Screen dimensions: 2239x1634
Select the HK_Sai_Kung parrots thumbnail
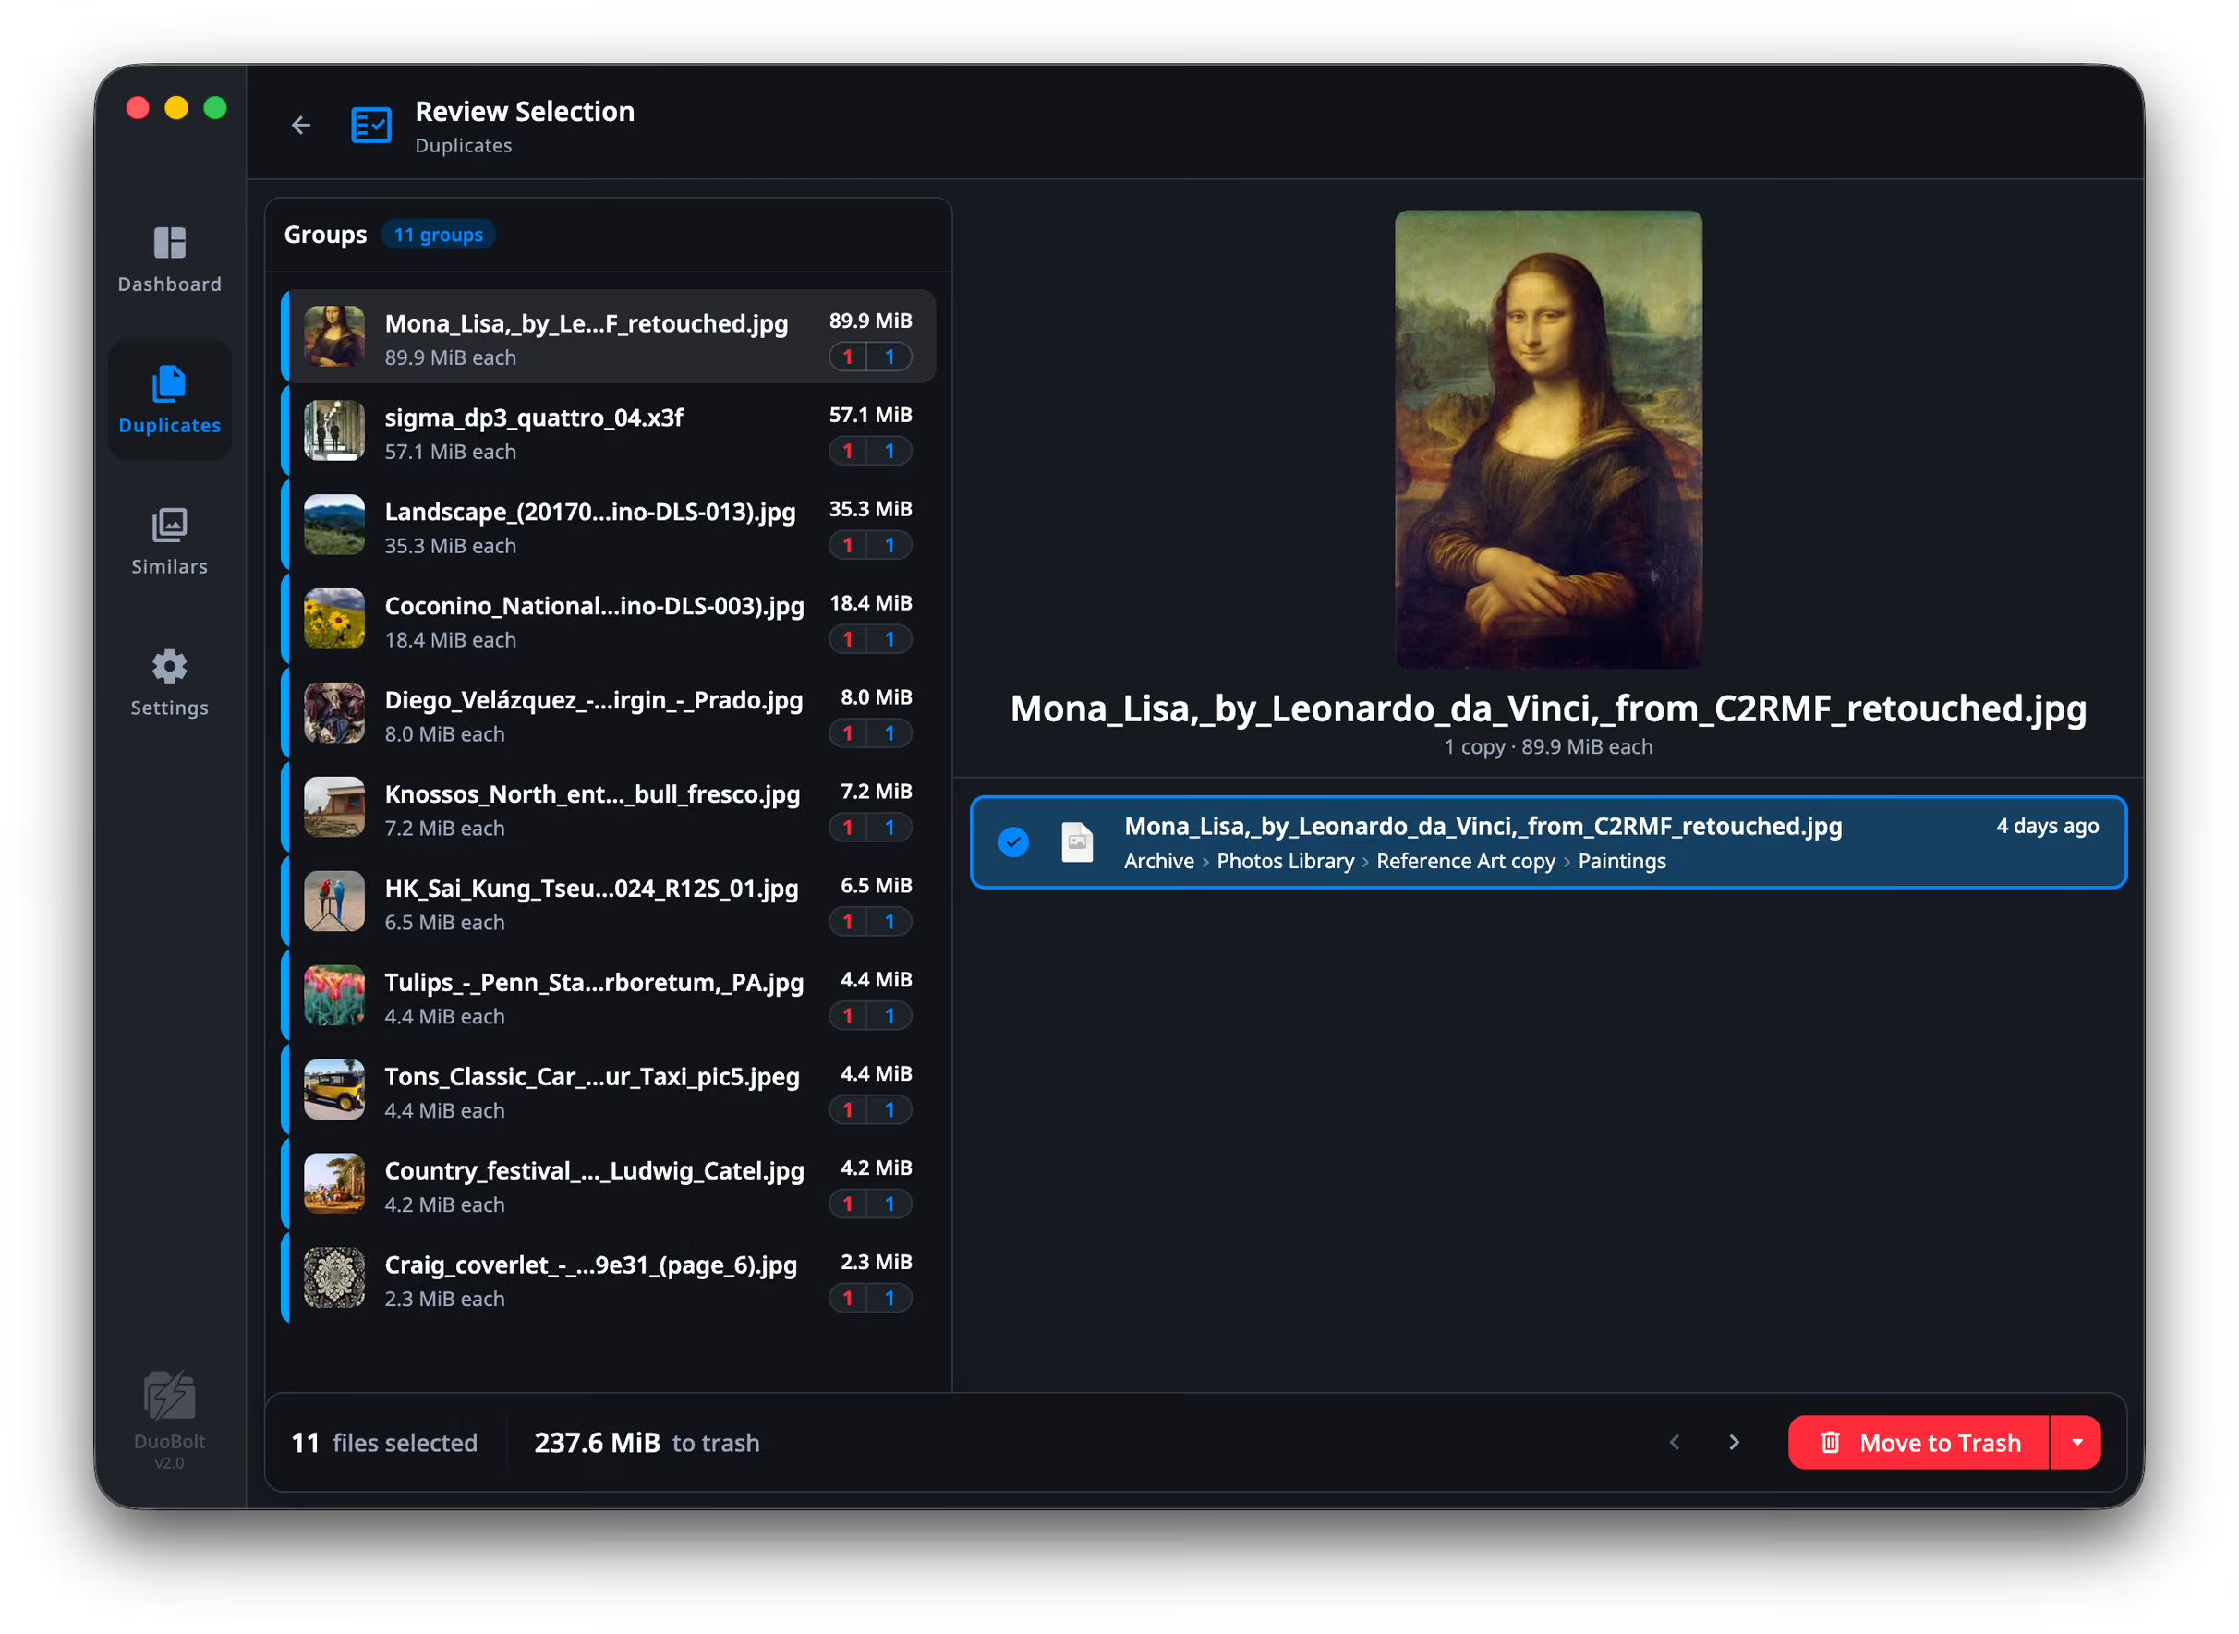click(x=334, y=902)
